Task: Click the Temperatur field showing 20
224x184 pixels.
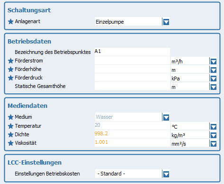Action: 132,126
